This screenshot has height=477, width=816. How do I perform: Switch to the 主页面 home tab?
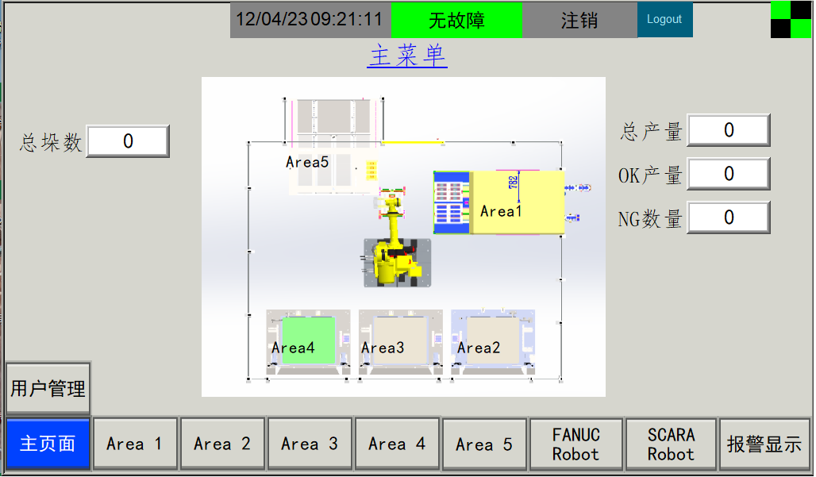click(x=48, y=444)
